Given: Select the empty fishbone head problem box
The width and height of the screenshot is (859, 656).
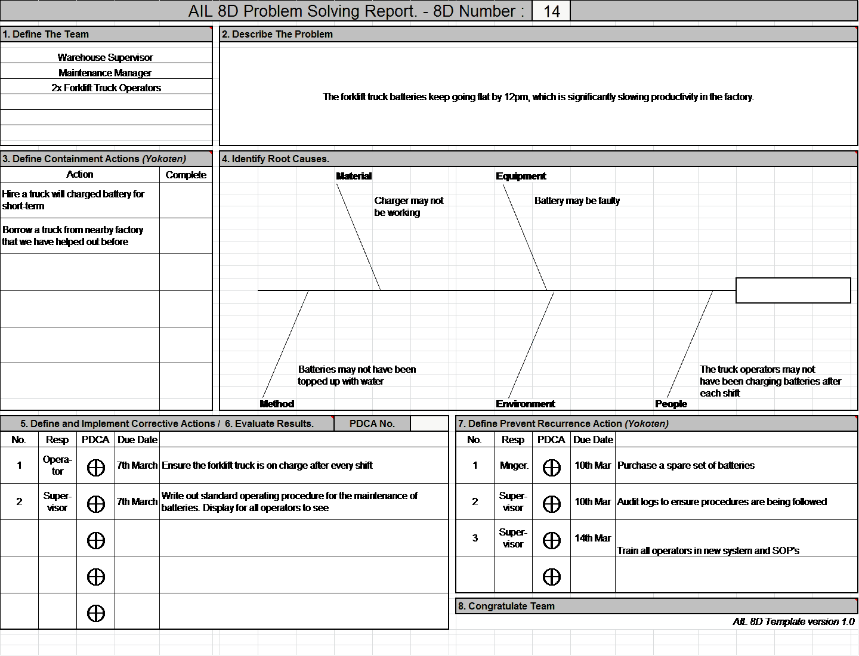Looking at the screenshot, I should [x=793, y=290].
